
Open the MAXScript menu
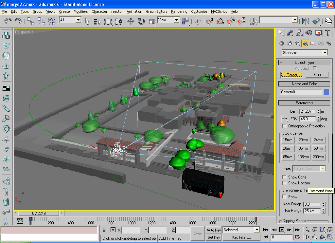pos(219,11)
